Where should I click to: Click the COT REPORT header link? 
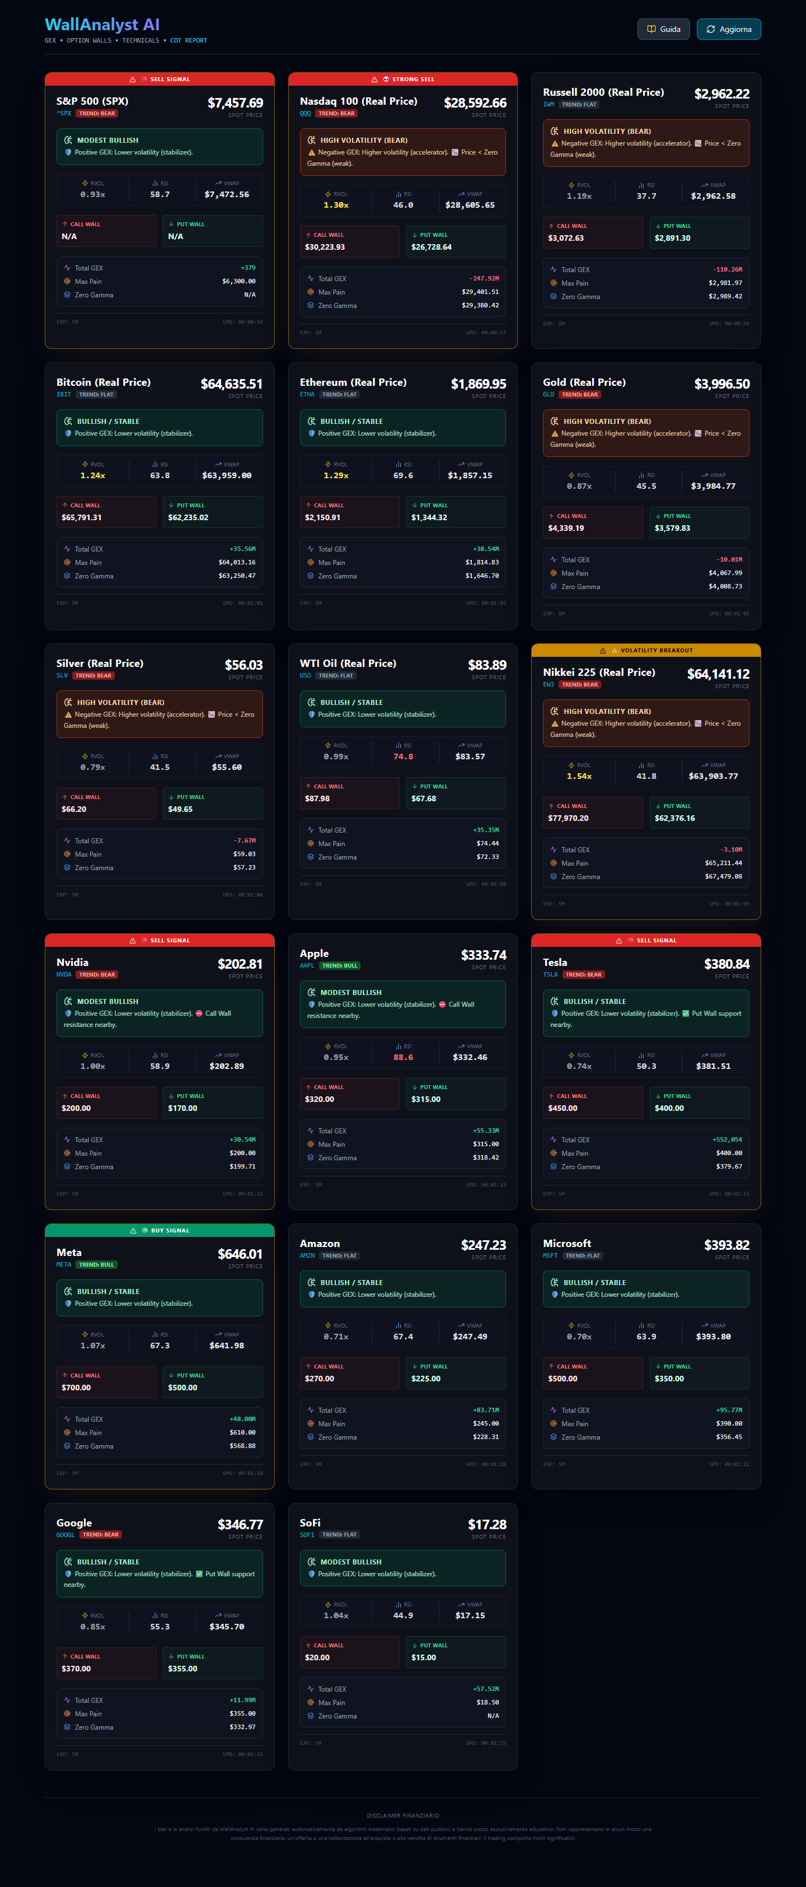pyautogui.click(x=189, y=41)
